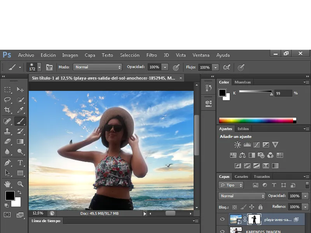Select the Brush tool in toolbox
This screenshot has height=233, width=311.
tap(20, 121)
